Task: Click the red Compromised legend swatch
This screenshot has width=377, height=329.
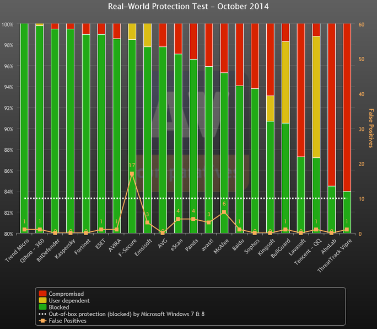Action: (x=42, y=294)
